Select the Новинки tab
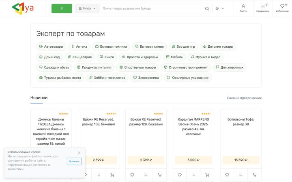This screenshot has height=182, width=292. [39, 98]
